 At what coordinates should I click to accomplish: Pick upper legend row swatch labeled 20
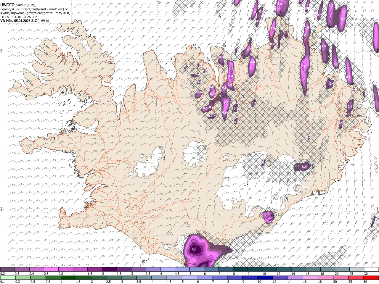[x=342, y=269]
